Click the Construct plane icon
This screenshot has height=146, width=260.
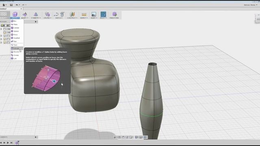(72, 14)
